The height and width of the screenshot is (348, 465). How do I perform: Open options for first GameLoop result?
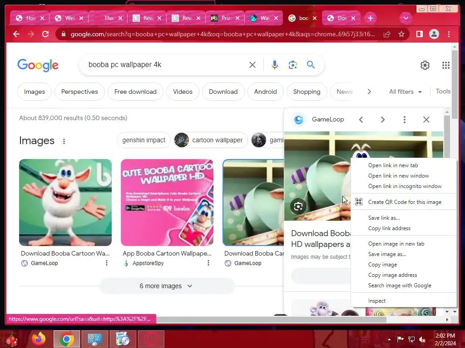click(x=106, y=263)
